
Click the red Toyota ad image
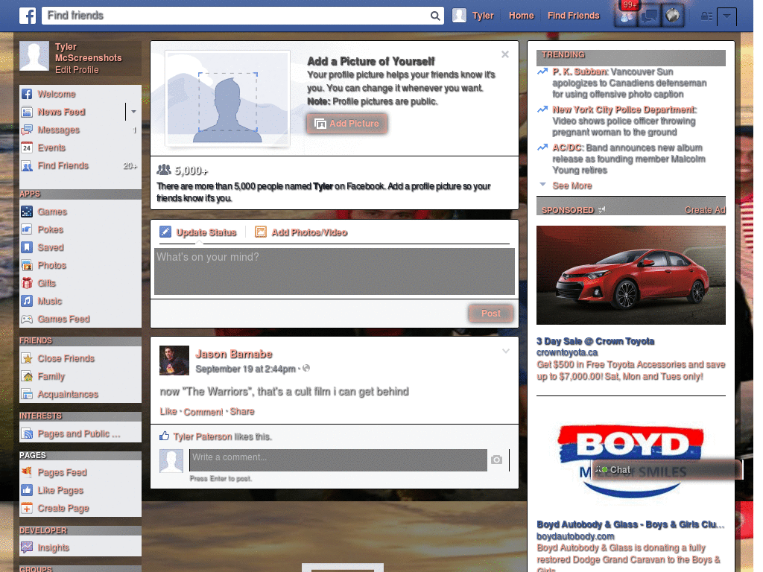coord(630,276)
